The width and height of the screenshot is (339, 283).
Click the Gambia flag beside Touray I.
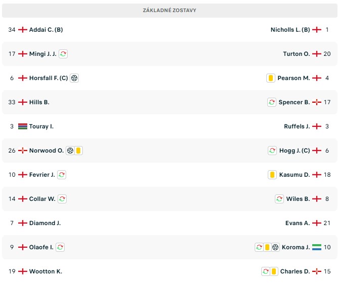(x=23, y=126)
